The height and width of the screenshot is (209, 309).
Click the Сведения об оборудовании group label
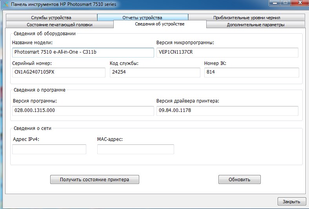(45, 34)
